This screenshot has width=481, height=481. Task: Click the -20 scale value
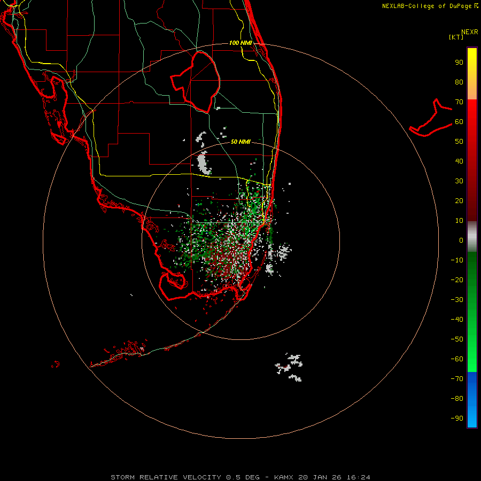[457, 280]
